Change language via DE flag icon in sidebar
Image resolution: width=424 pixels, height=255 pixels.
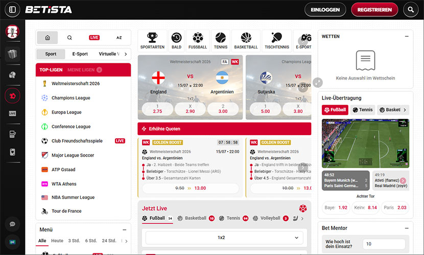point(12,242)
